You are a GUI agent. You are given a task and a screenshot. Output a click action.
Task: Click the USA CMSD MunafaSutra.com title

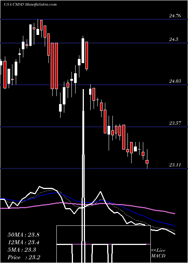[x=30, y=5]
